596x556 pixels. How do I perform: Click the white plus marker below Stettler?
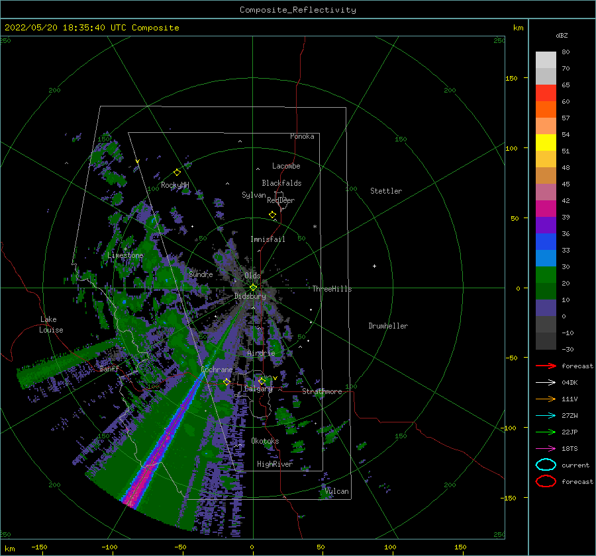374,266
